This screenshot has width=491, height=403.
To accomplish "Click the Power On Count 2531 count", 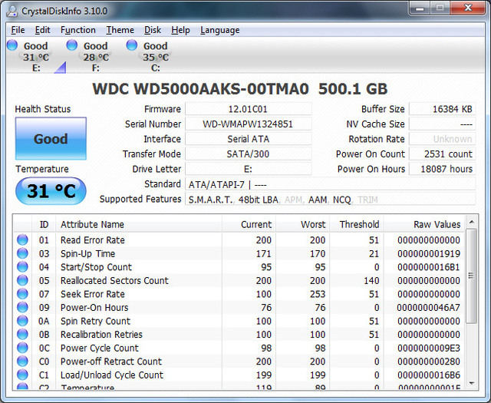I will (x=442, y=154).
